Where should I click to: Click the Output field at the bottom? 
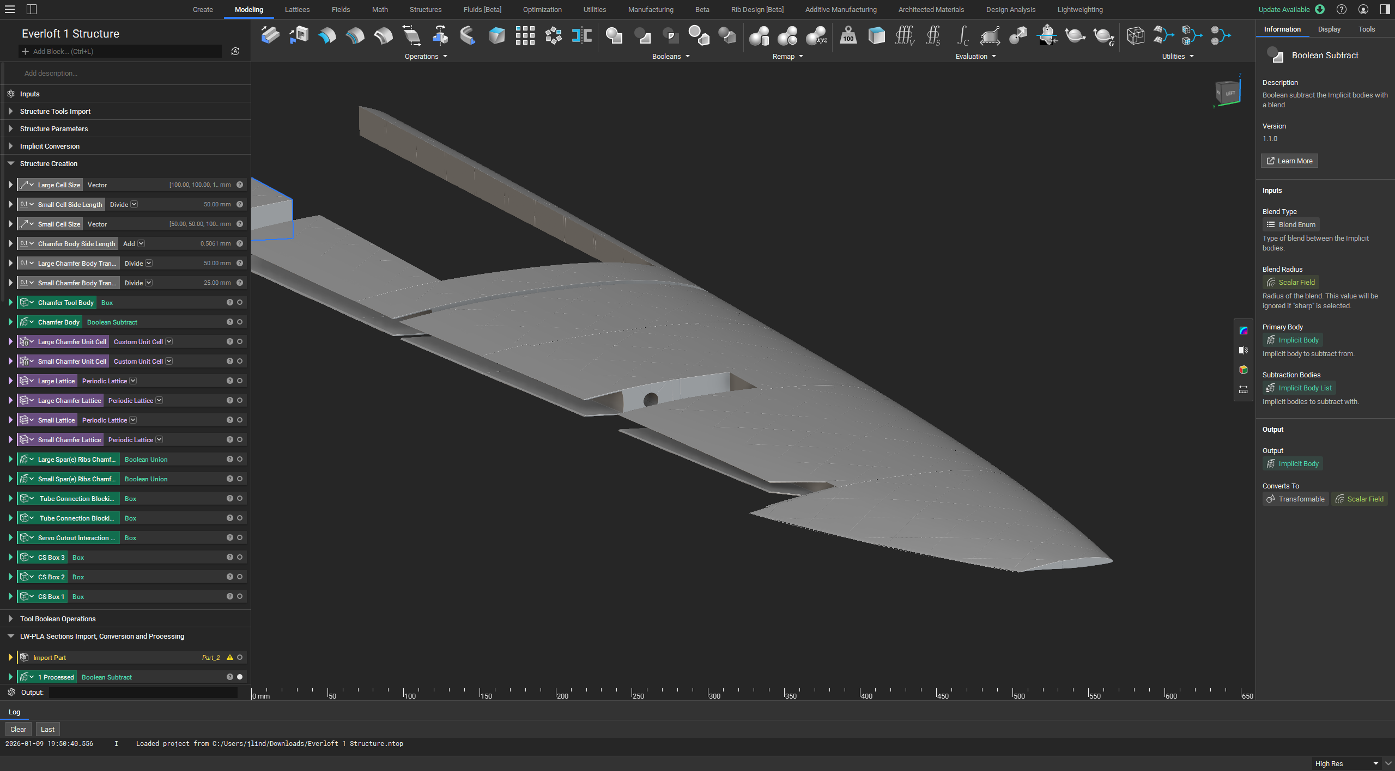click(143, 693)
